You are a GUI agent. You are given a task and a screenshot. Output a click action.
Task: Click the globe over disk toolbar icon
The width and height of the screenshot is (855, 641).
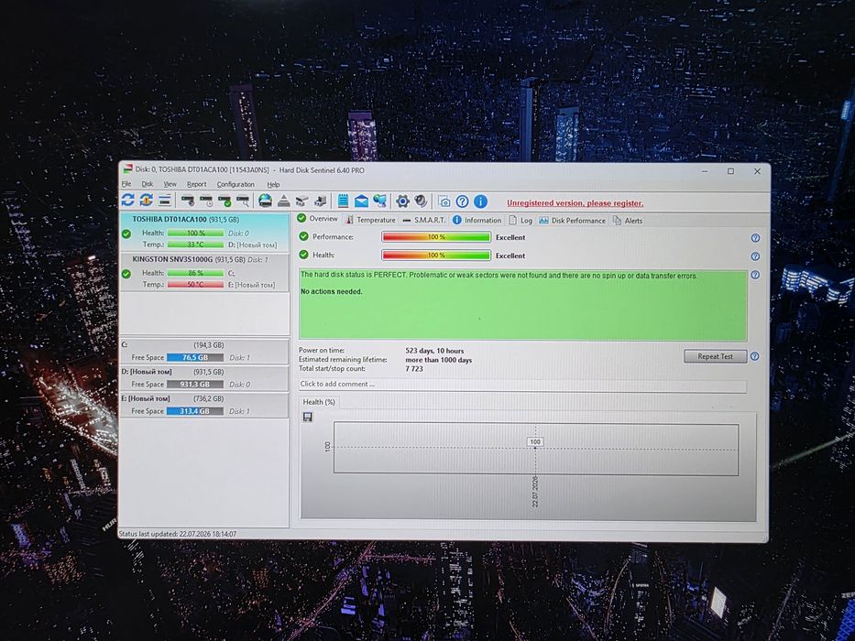265,201
